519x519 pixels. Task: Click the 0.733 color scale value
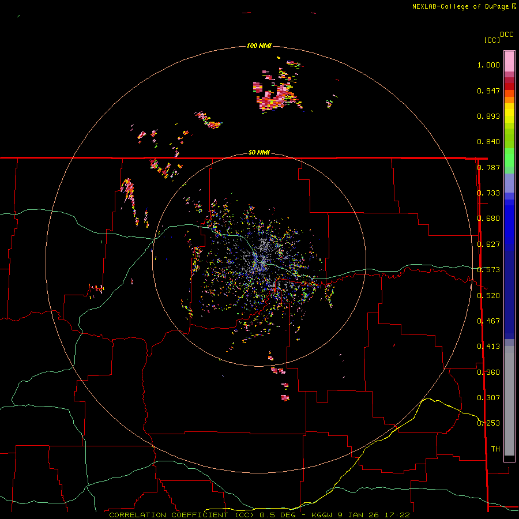(x=488, y=193)
